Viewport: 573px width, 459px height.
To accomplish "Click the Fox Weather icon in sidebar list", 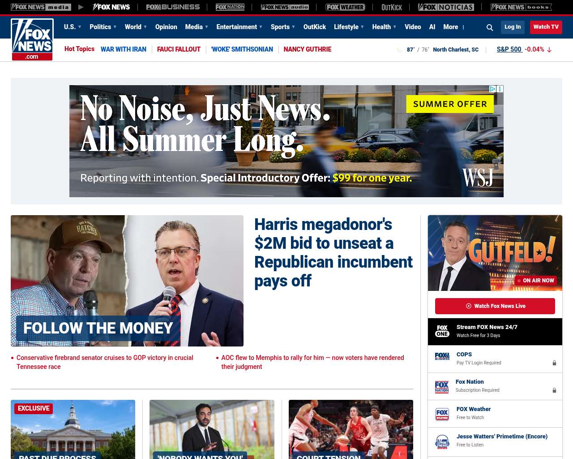I will 442,414.
